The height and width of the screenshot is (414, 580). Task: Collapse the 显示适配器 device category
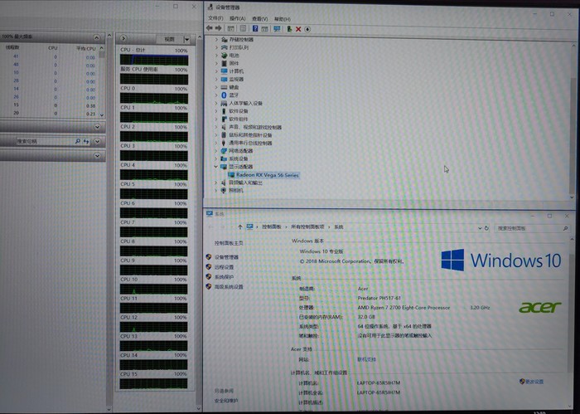point(216,167)
